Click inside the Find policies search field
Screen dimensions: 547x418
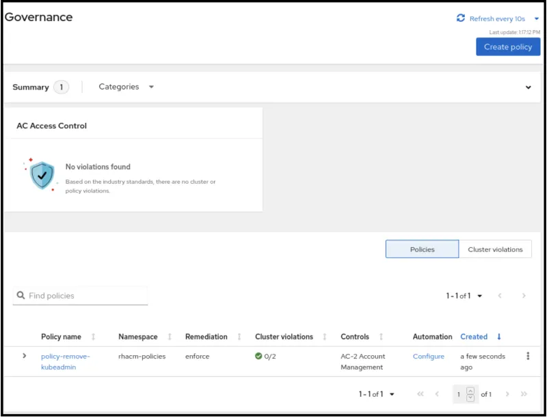(x=82, y=295)
